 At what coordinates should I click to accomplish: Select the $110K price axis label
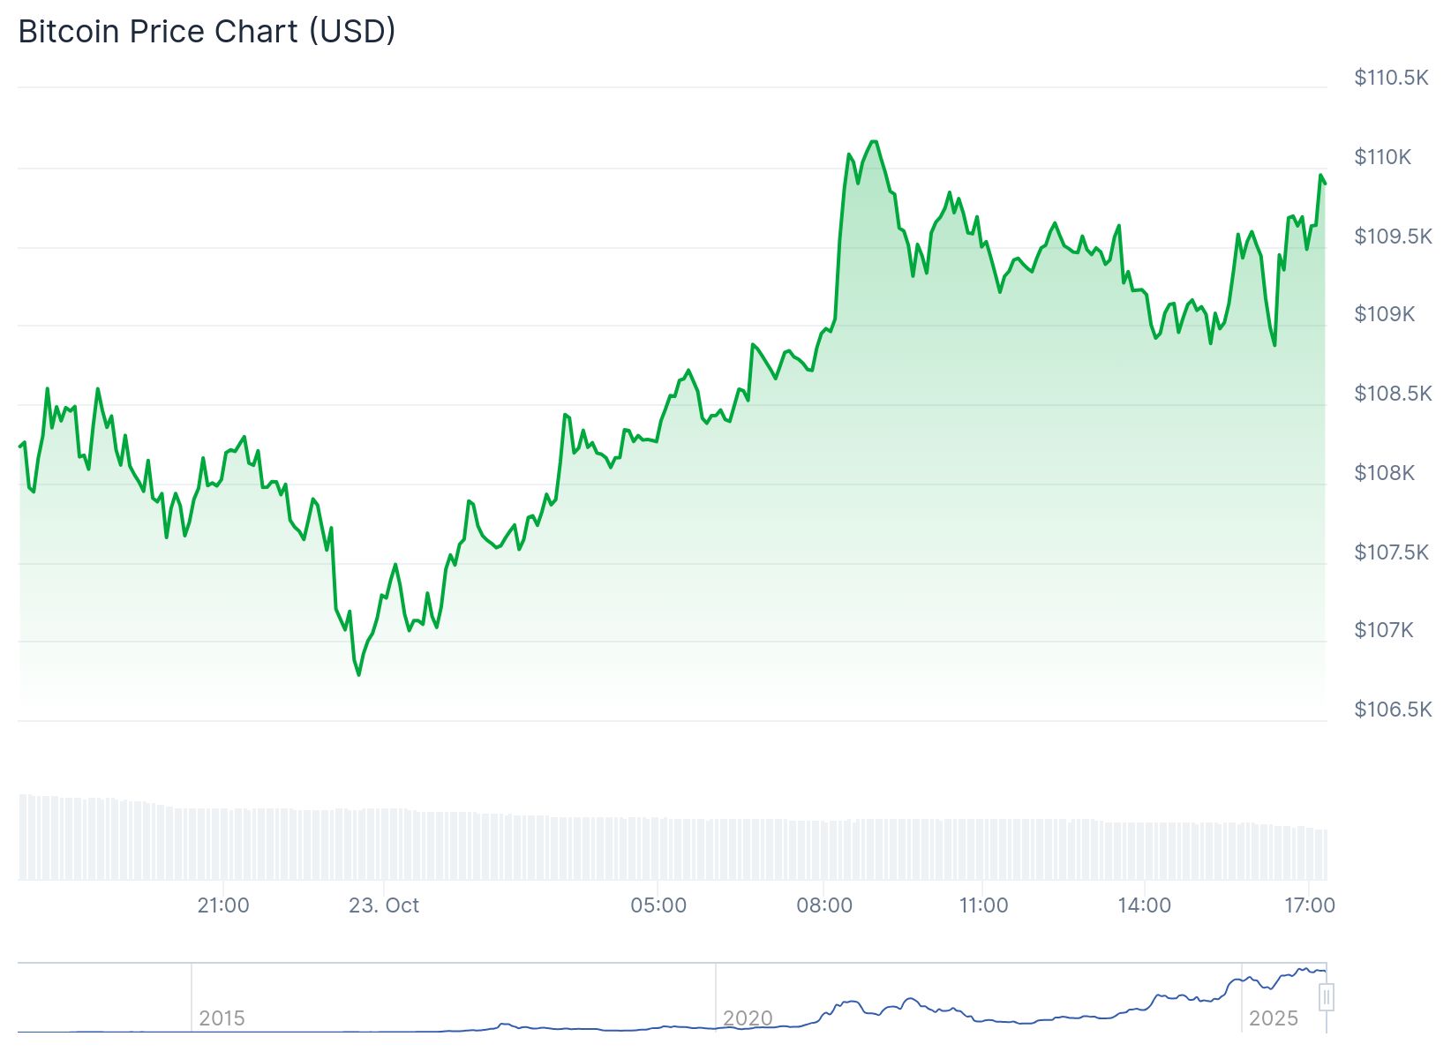(1383, 157)
